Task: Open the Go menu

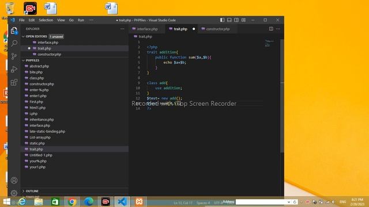Action: [x=71, y=20]
